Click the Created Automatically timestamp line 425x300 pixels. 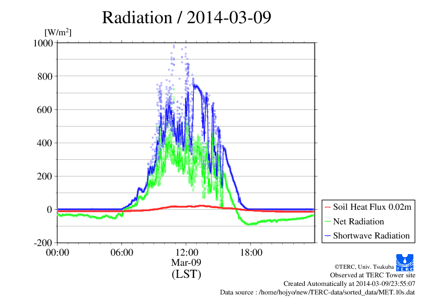[349, 284]
